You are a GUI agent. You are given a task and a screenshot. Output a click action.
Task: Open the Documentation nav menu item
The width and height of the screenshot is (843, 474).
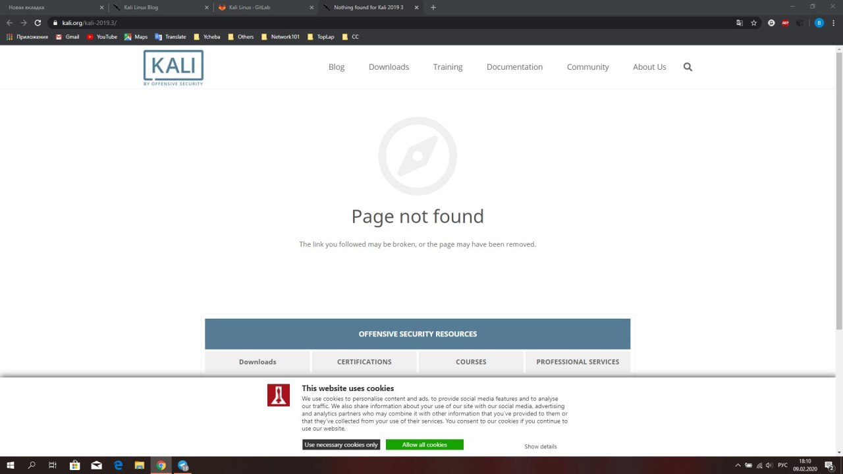[x=514, y=67]
